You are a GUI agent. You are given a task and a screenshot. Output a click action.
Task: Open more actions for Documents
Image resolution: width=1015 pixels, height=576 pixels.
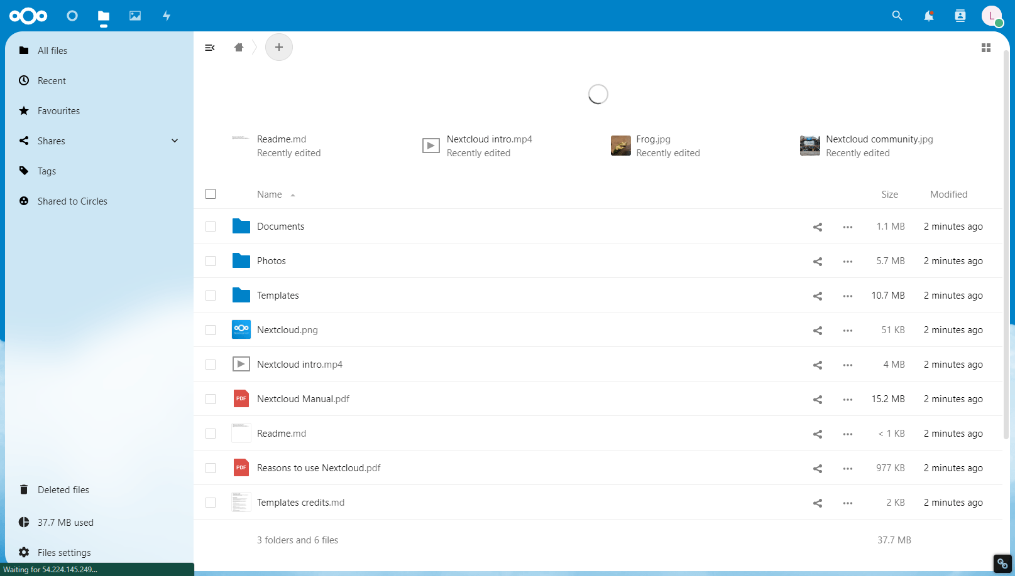pos(848,227)
